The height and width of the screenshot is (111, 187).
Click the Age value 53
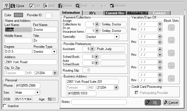coord(52,99)
